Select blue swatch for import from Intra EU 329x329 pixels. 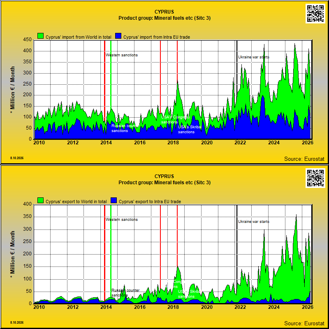point(118,36)
